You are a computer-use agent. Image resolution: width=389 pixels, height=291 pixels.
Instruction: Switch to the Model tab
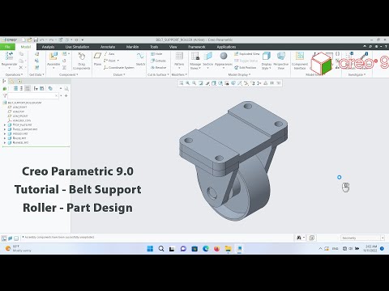(x=26, y=47)
